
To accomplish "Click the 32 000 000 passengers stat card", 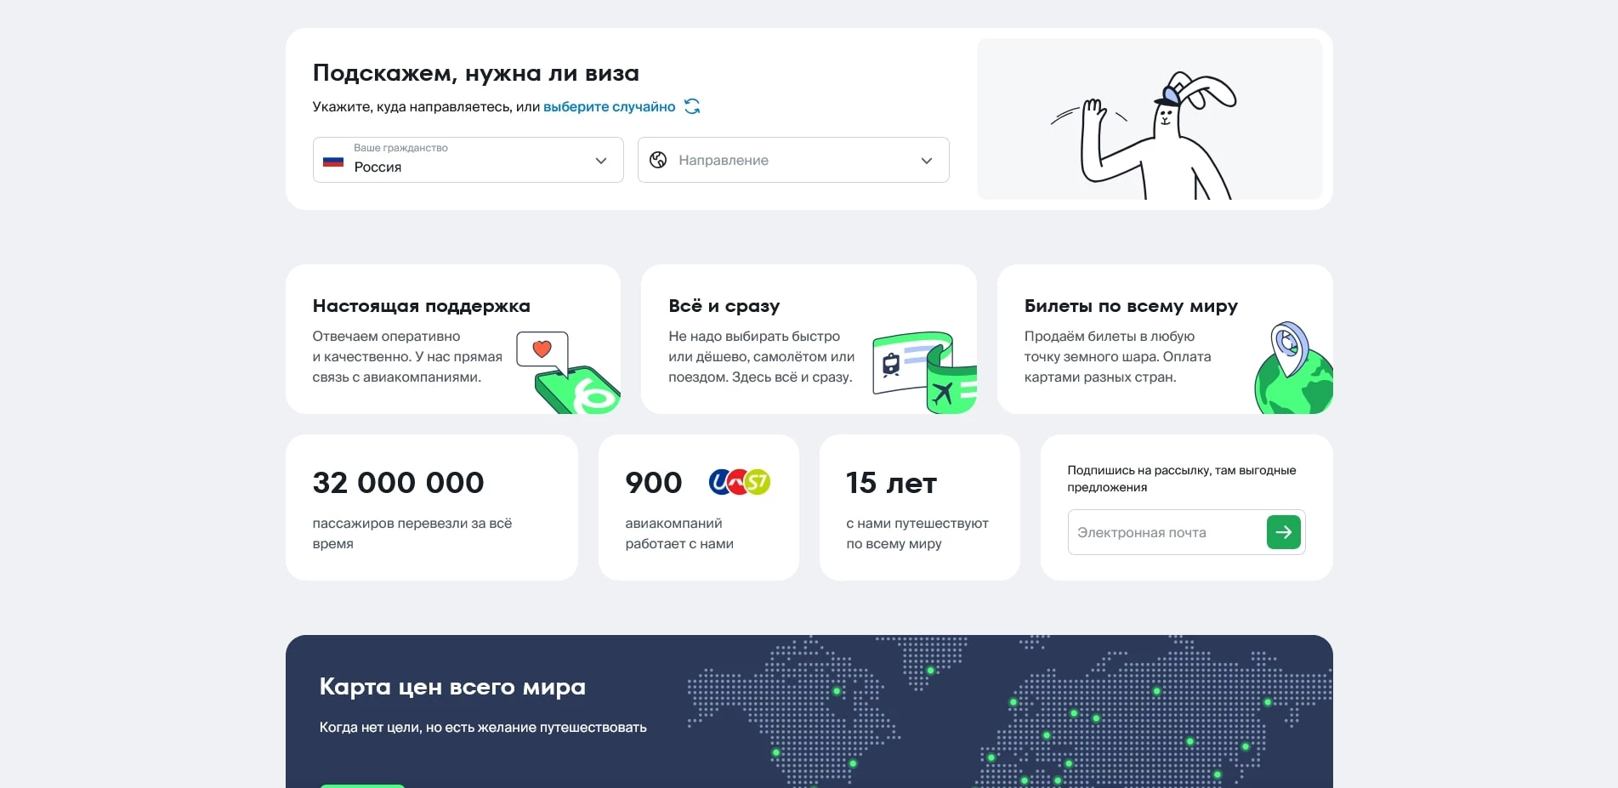I will coord(431,507).
